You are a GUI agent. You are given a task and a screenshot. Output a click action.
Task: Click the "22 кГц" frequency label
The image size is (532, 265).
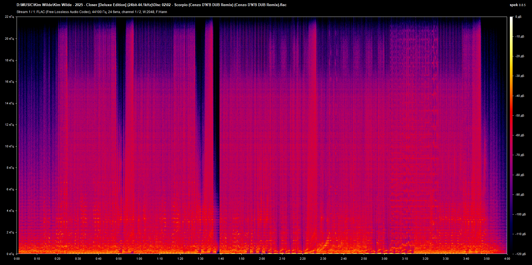point(9,17)
